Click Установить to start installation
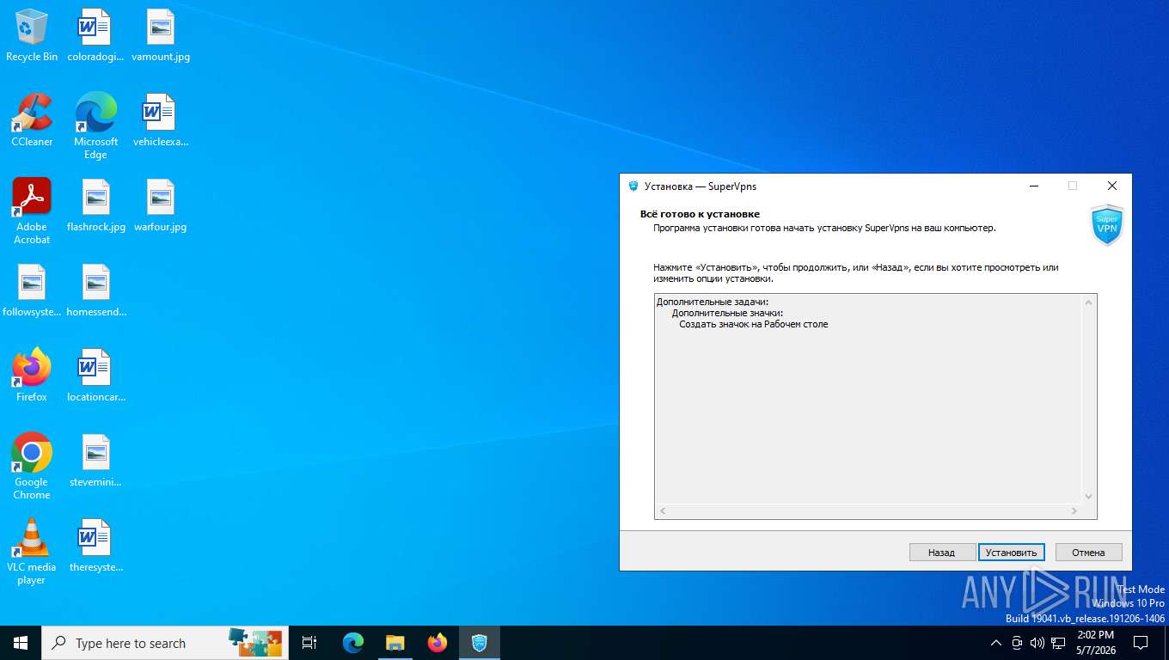 coord(1012,553)
